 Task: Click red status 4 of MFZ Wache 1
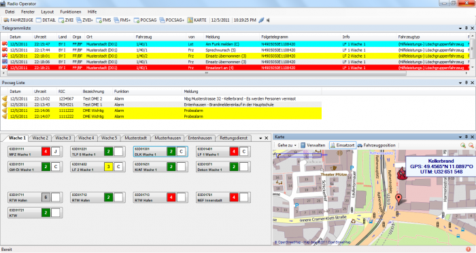pos(46,151)
